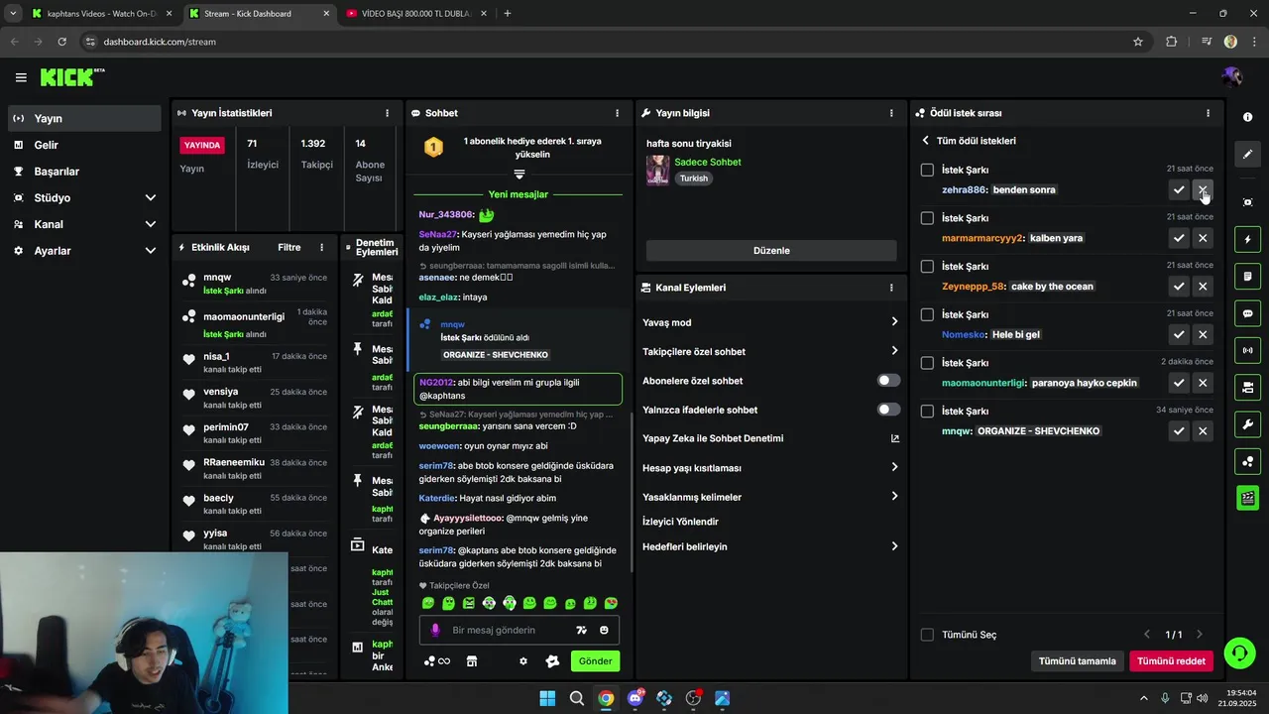Expand the Ayarlar sidebar section
The image size is (1269, 714).
pyautogui.click(x=84, y=251)
